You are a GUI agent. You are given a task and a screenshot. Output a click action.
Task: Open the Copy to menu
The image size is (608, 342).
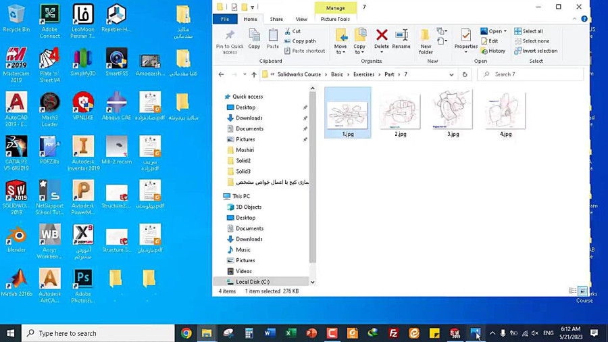[359, 41]
